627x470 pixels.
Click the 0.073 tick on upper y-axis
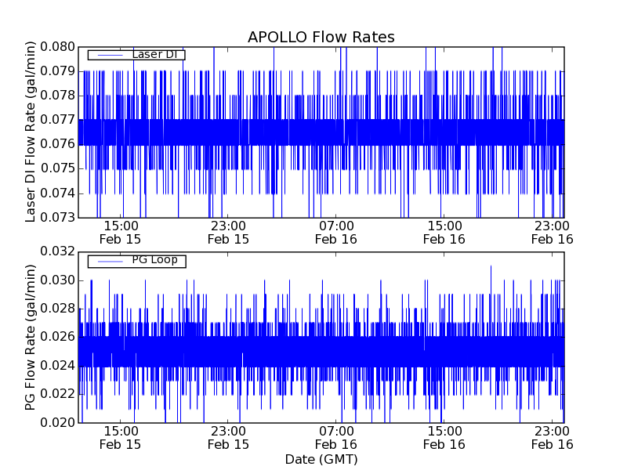tap(56, 217)
